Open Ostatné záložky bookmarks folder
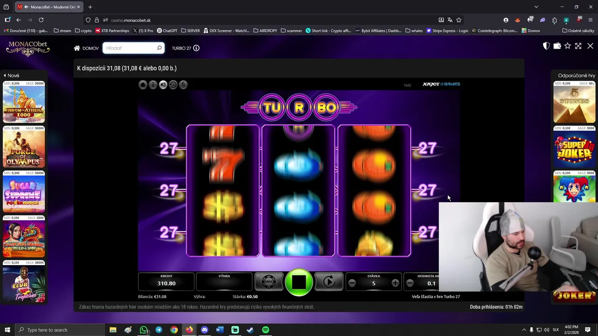 click(x=578, y=31)
